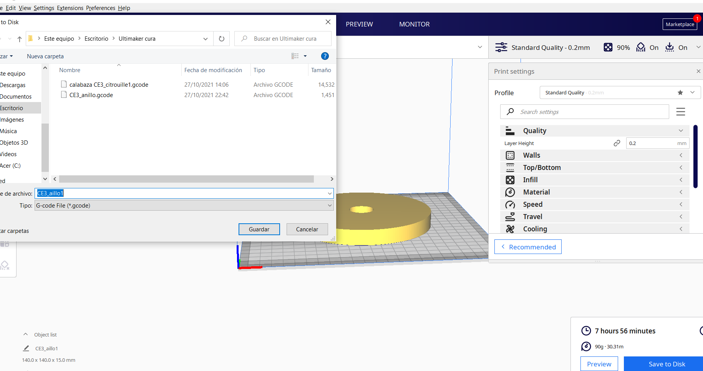Click the Layer Height value field
703x371 pixels.
click(x=658, y=143)
